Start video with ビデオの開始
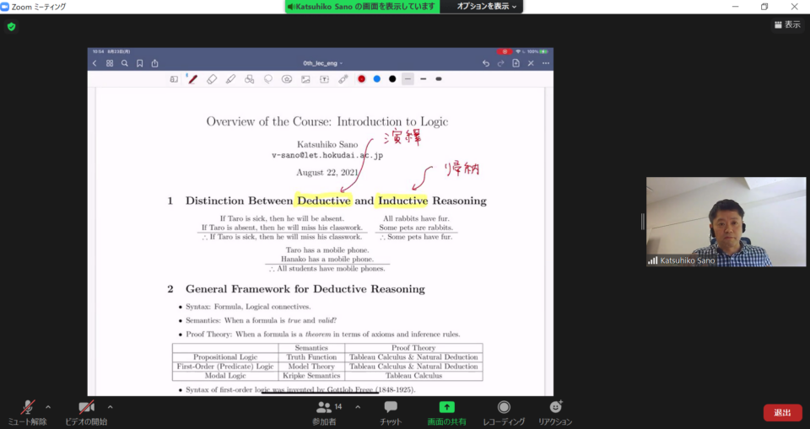The height and width of the screenshot is (429, 810). (x=86, y=412)
